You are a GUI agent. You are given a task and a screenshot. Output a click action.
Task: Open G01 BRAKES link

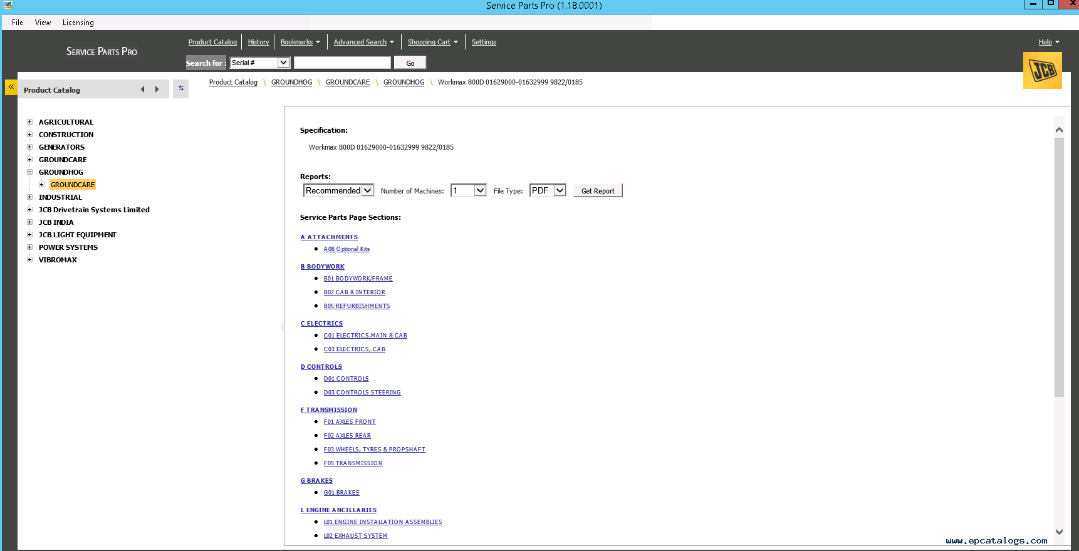click(341, 493)
